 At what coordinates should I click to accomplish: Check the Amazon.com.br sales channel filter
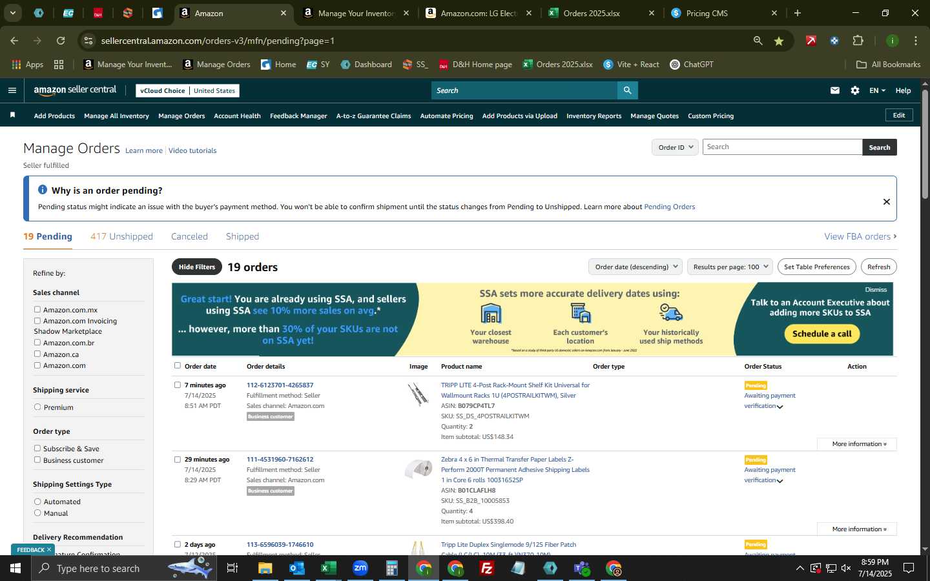[x=37, y=342]
